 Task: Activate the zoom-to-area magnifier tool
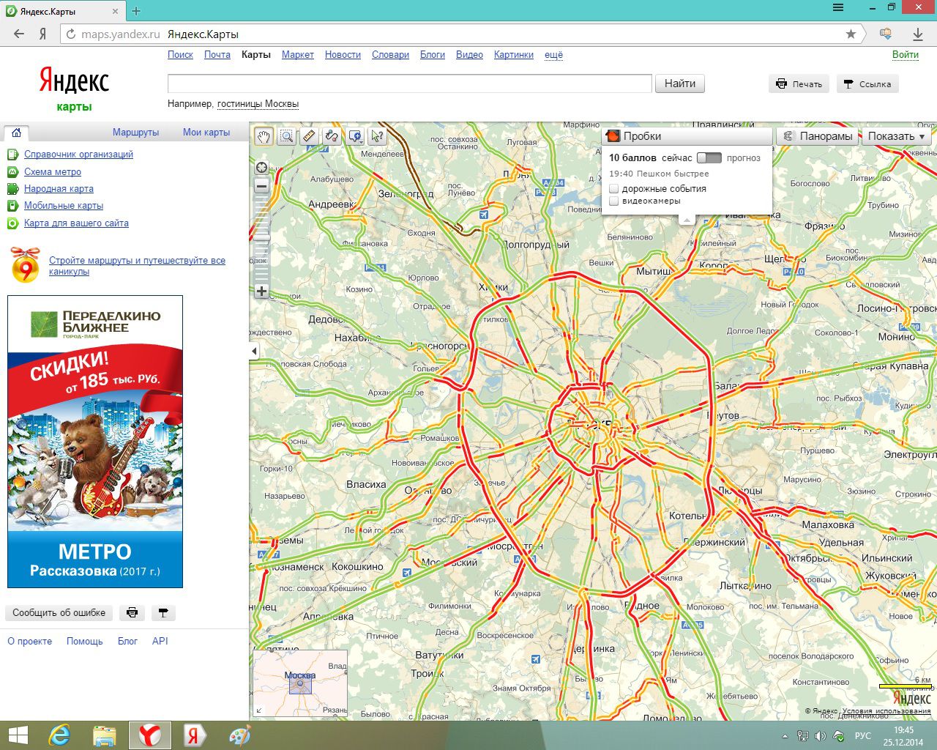[286, 135]
